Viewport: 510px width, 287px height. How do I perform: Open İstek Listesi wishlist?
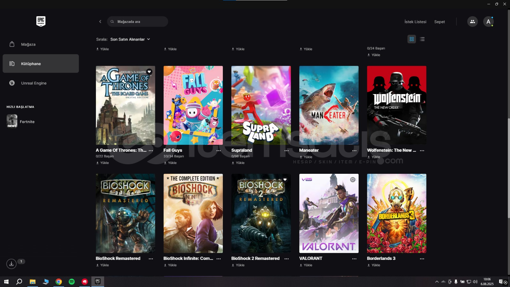click(x=415, y=22)
